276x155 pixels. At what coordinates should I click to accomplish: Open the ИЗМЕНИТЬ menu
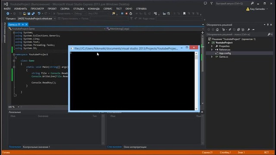click(21, 9)
